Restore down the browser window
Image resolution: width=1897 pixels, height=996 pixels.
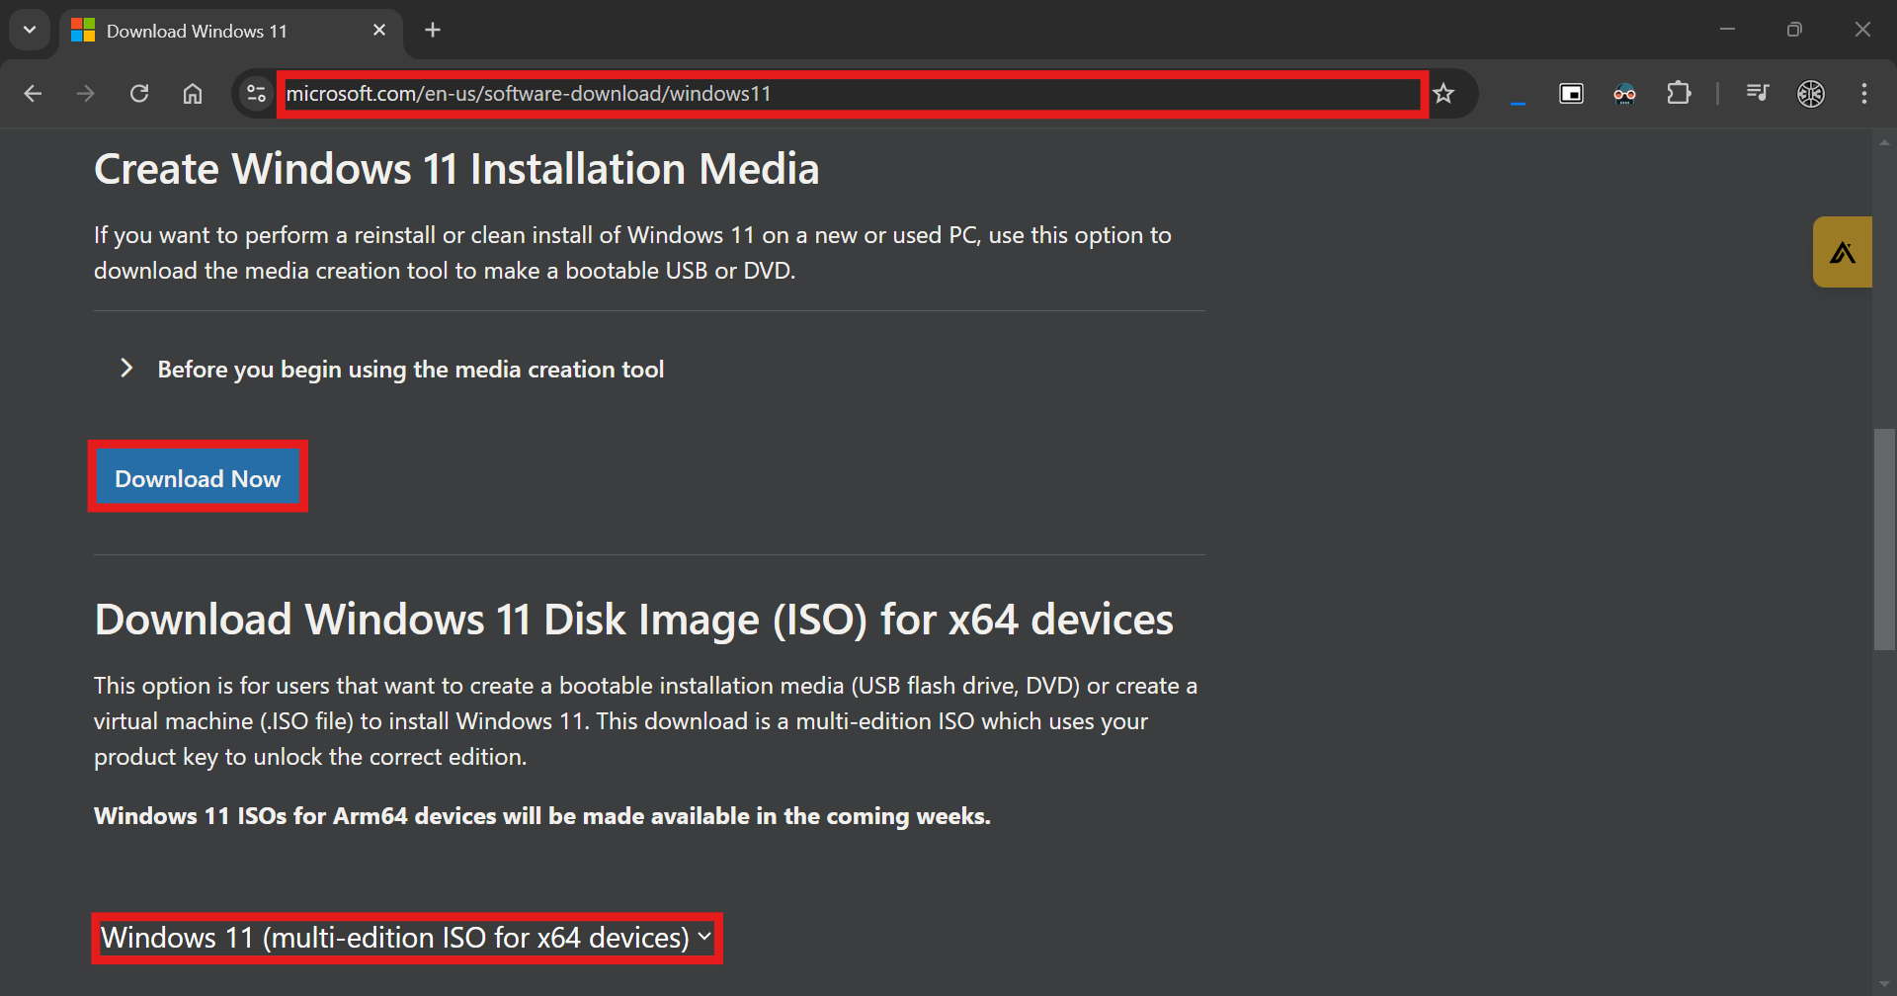(x=1794, y=30)
